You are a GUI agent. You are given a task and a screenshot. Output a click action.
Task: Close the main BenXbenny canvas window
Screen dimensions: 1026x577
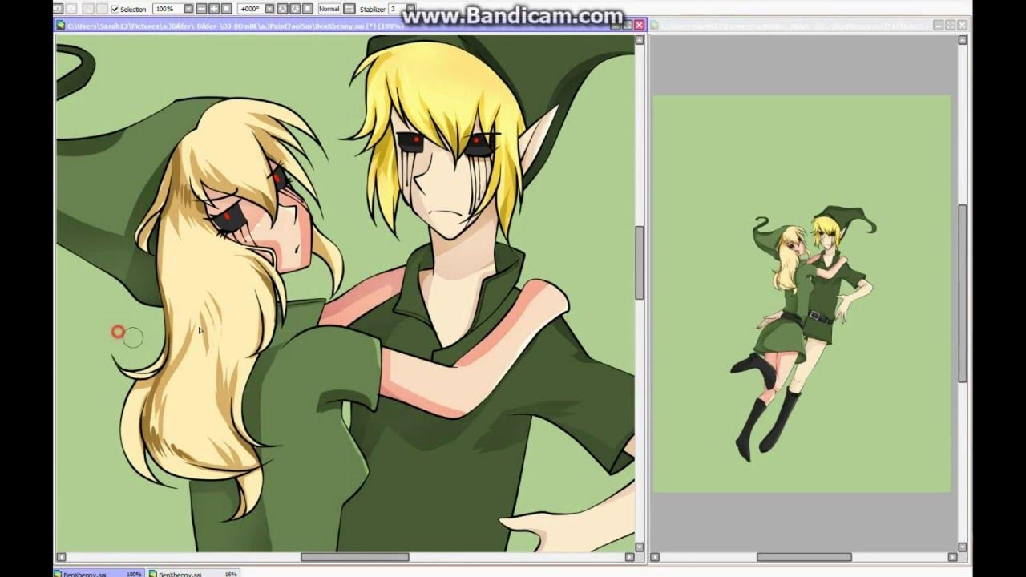[x=639, y=25]
